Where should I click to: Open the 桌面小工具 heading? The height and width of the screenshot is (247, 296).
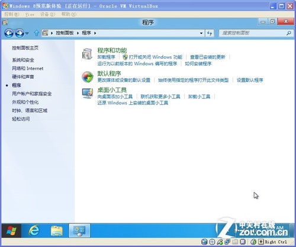tap(112, 90)
